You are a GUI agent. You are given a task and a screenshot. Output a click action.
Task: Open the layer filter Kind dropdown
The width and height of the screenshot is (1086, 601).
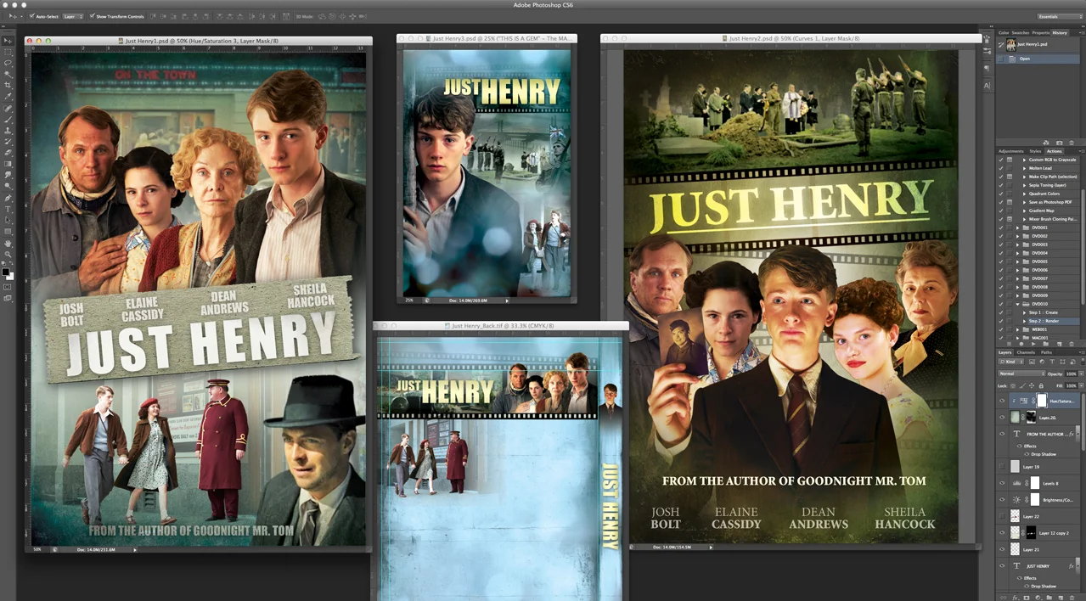point(1011,362)
